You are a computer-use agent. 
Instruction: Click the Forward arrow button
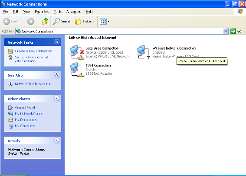click(30, 21)
